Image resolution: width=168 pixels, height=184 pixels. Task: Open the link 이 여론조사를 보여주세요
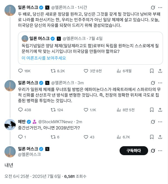pyautogui.click(x=44, y=58)
